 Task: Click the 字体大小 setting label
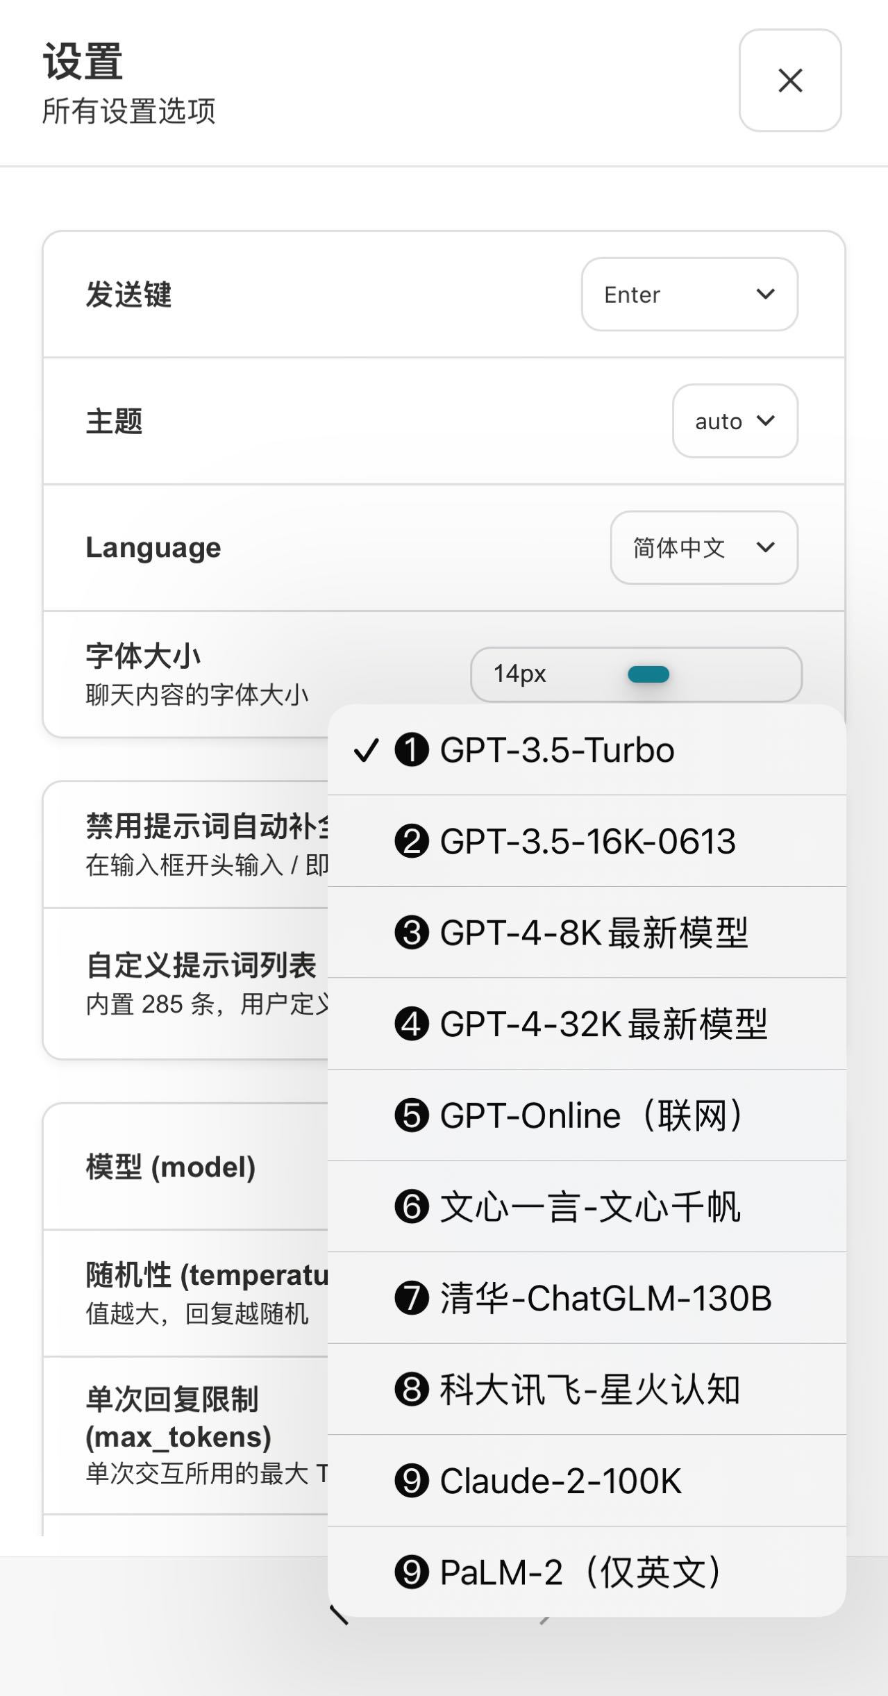(143, 656)
